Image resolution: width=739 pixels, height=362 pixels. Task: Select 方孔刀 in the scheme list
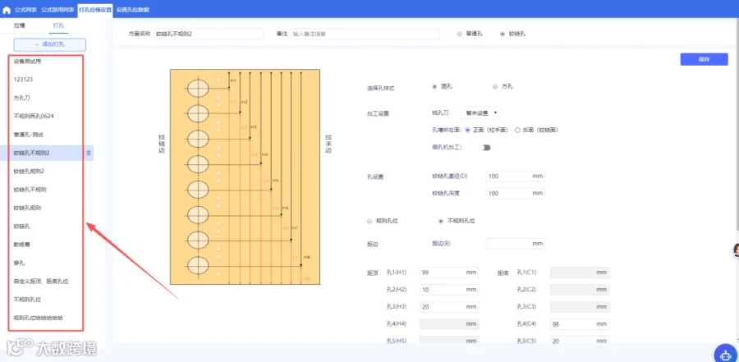click(22, 98)
